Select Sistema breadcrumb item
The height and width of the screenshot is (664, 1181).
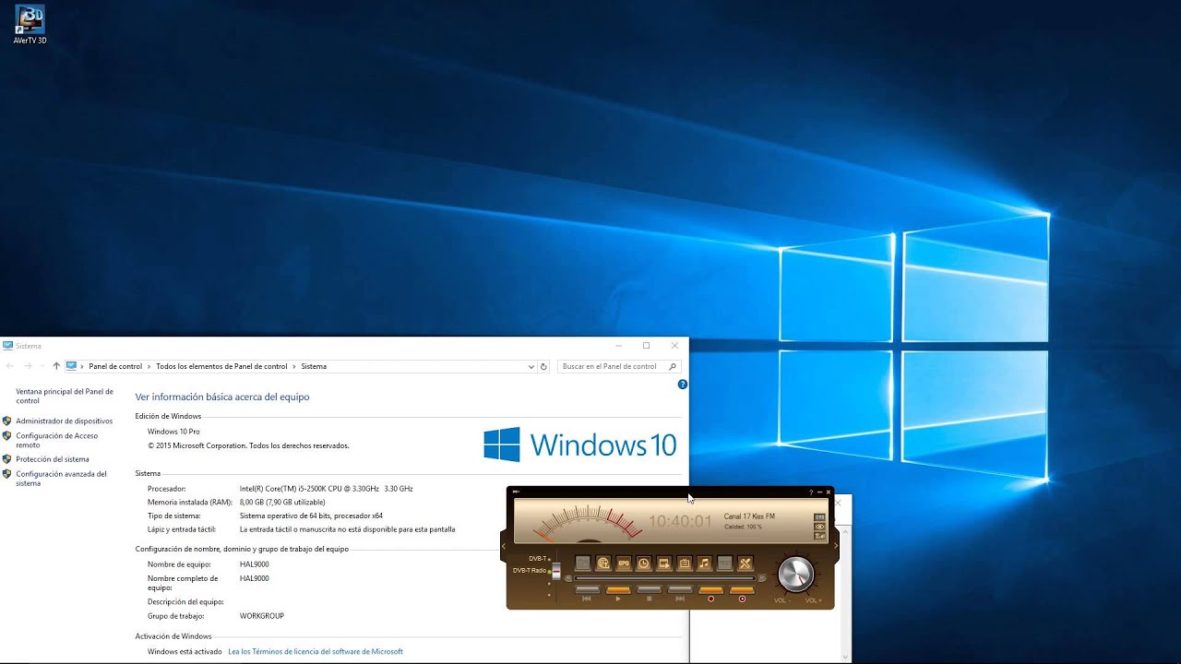(x=314, y=366)
